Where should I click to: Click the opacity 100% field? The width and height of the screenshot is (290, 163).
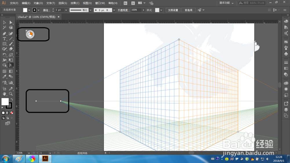coord(136,10)
